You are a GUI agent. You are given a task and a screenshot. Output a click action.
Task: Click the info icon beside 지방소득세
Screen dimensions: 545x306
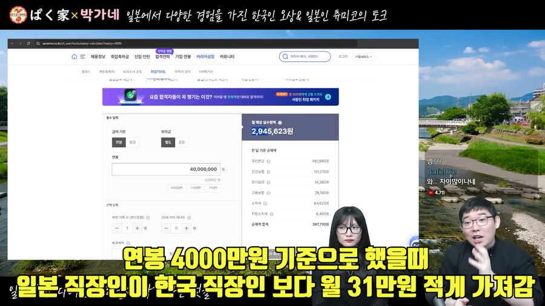pyautogui.click(x=271, y=214)
